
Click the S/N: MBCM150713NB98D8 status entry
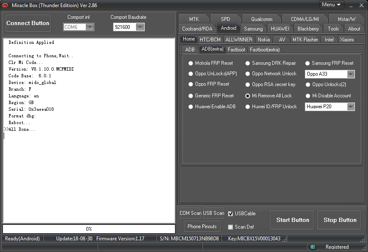click(x=189, y=238)
